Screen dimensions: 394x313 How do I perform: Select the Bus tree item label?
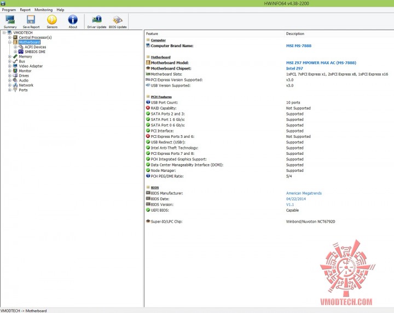point(22,61)
